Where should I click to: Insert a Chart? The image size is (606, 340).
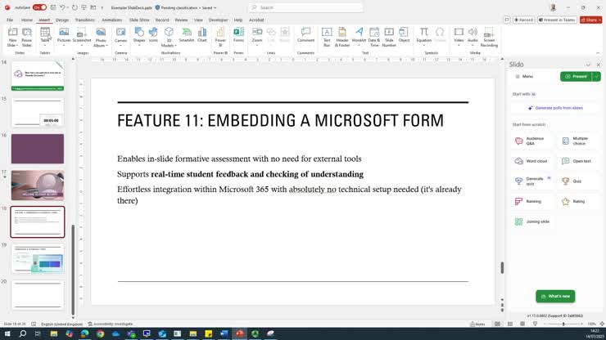pyautogui.click(x=202, y=34)
